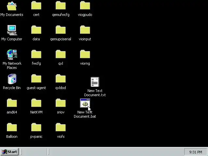208x156 pixels.
Task: Select the My Documents desktop icon
Action: coord(12,6)
